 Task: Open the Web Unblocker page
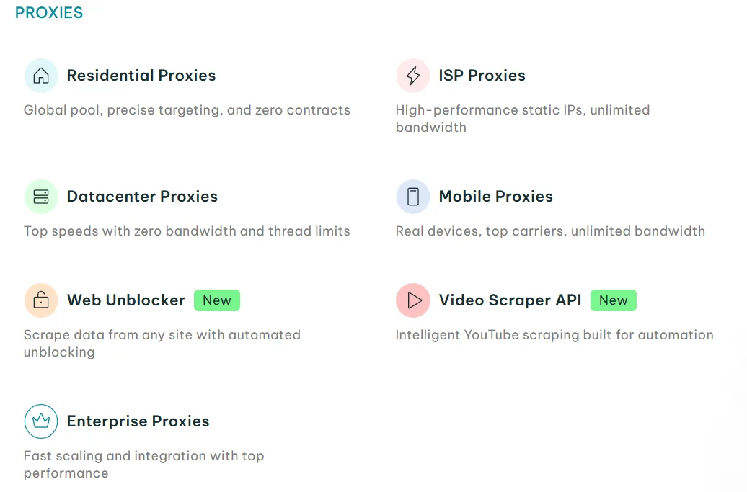tap(126, 300)
